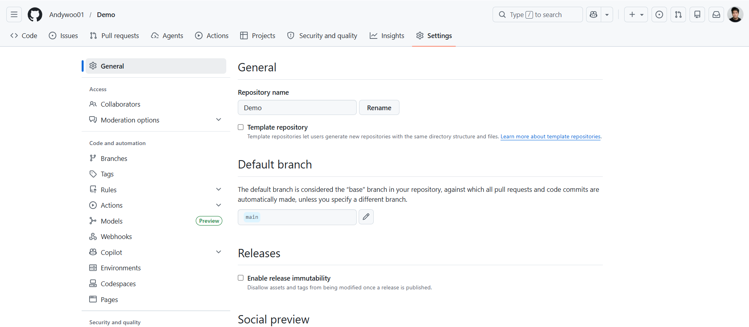Open the repositories icon in header
749x327 pixels.
click(x=697, y=15)
